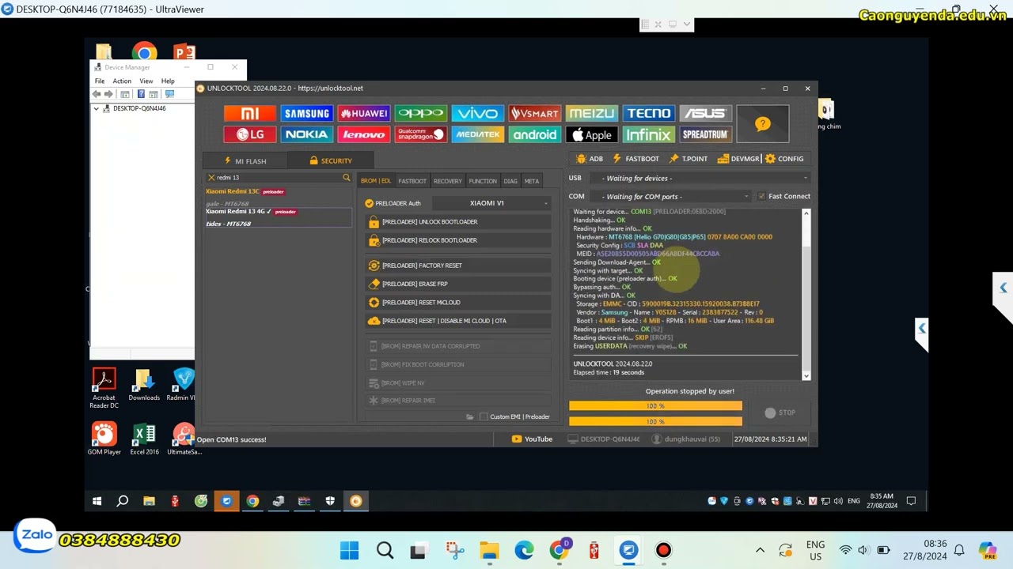
Task: Open the Spreadtrum brand tile
Action: click(704, 134)
